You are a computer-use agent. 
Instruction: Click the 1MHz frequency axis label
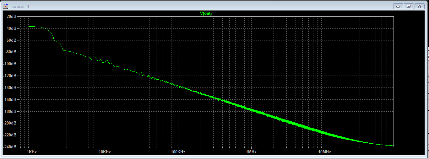point(251,152)
